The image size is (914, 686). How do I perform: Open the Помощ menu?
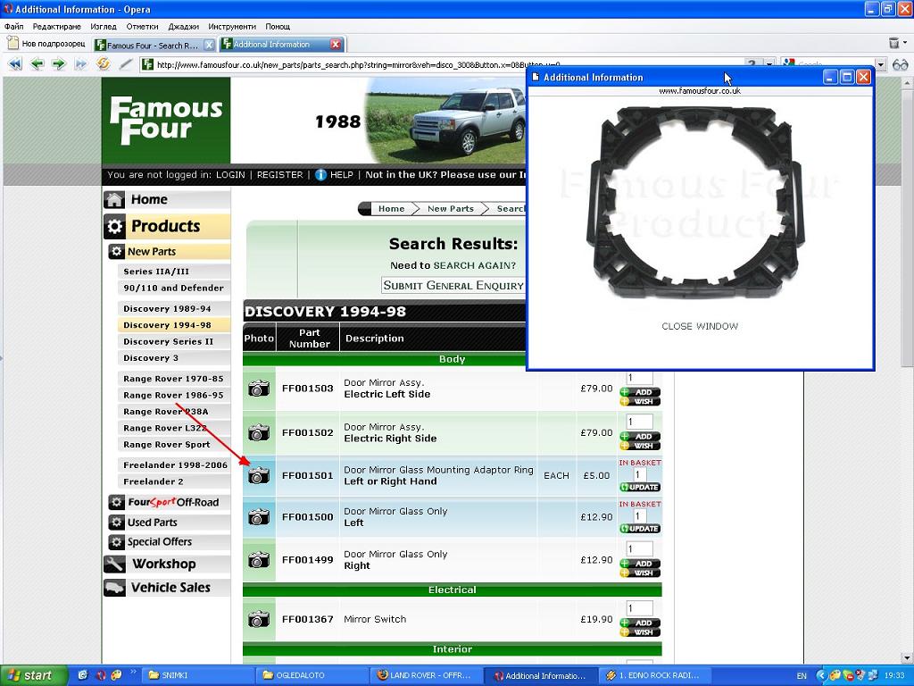coord(278,26)
